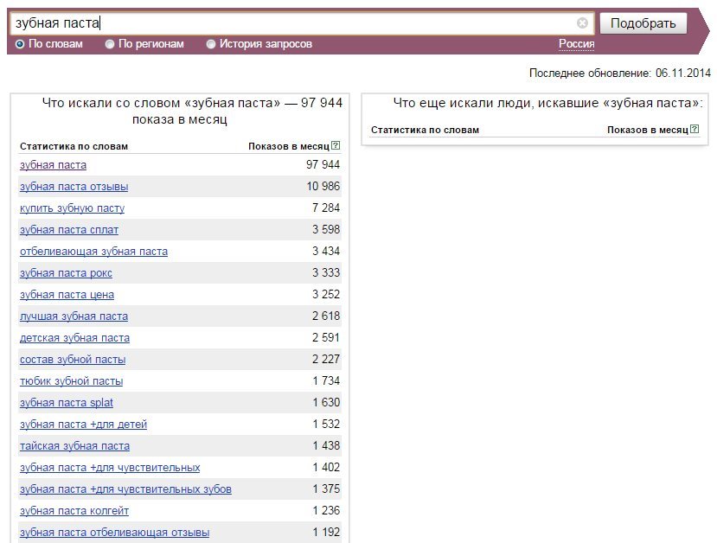Open the 'зубная паста' keyword link
The image size is (717, 543).
53,165
